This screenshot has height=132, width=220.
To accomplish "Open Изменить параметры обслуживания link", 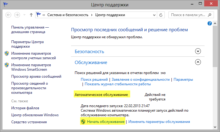I will click(x=159, y=122).
